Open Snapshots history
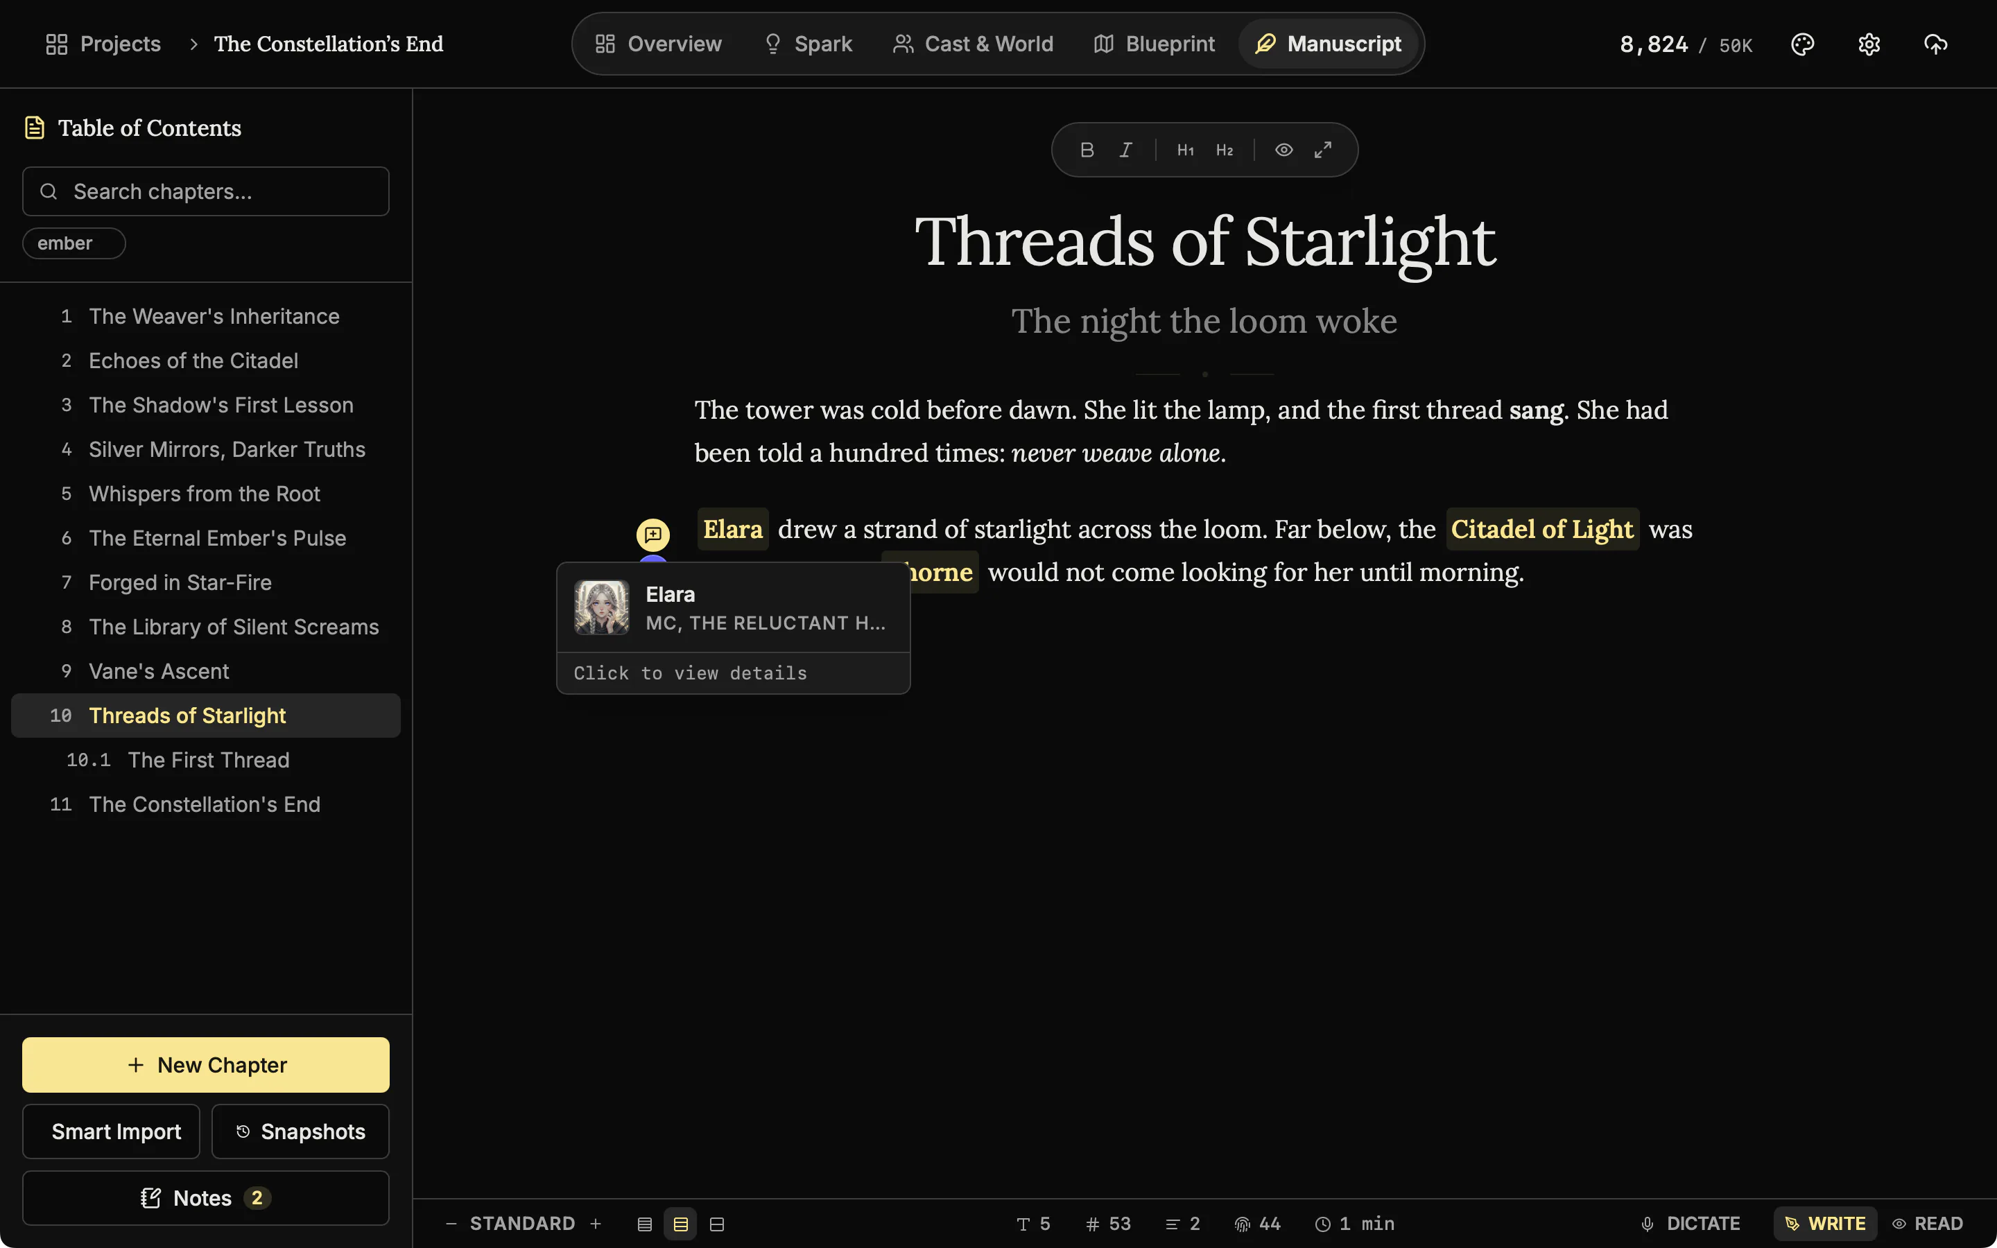Screen dimensions: 1997x1248 tap(300, 1131)
